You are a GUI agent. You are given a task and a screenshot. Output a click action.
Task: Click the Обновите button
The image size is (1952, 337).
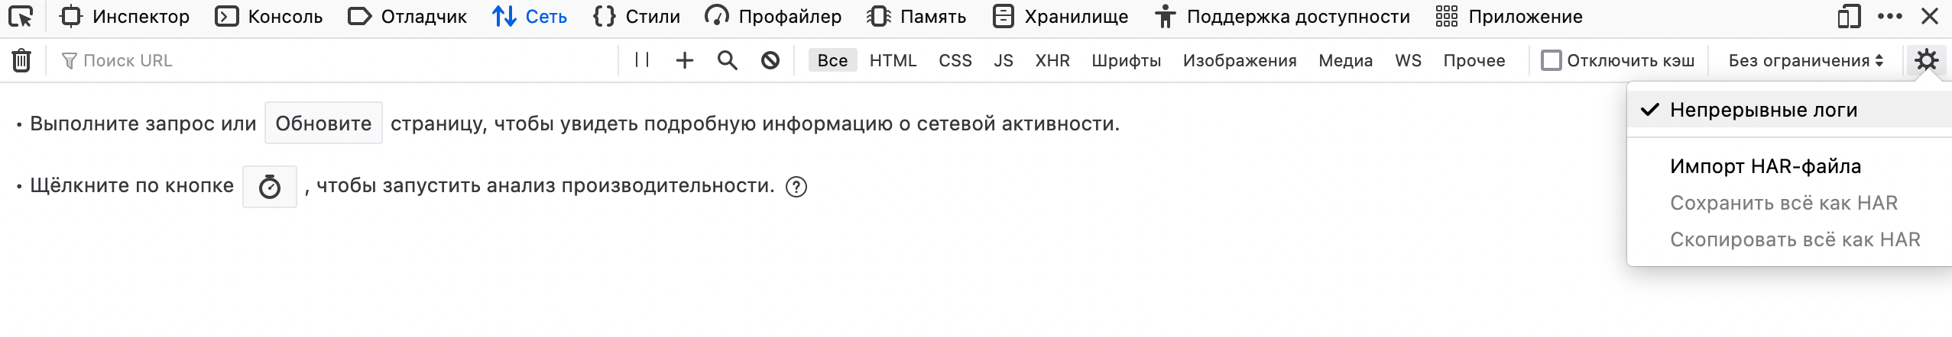tap(323, 123)
